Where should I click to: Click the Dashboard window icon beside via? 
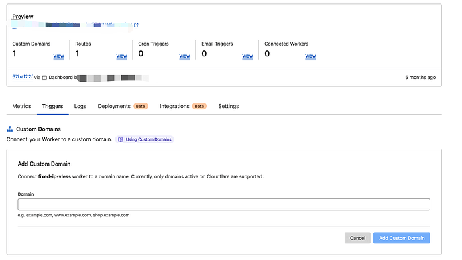(x=44, y=78)
